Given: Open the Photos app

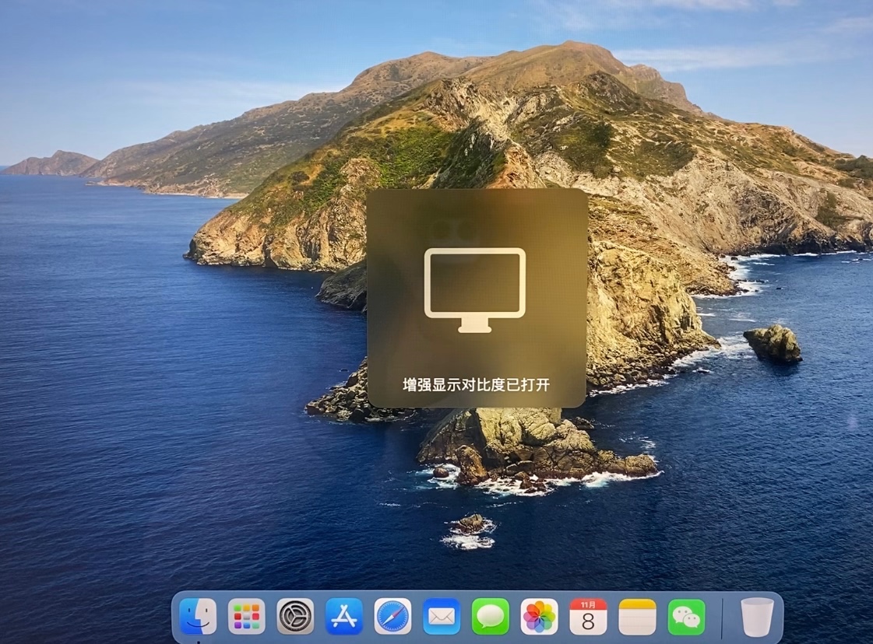Looking at the screenshot, I should (539, 617).
